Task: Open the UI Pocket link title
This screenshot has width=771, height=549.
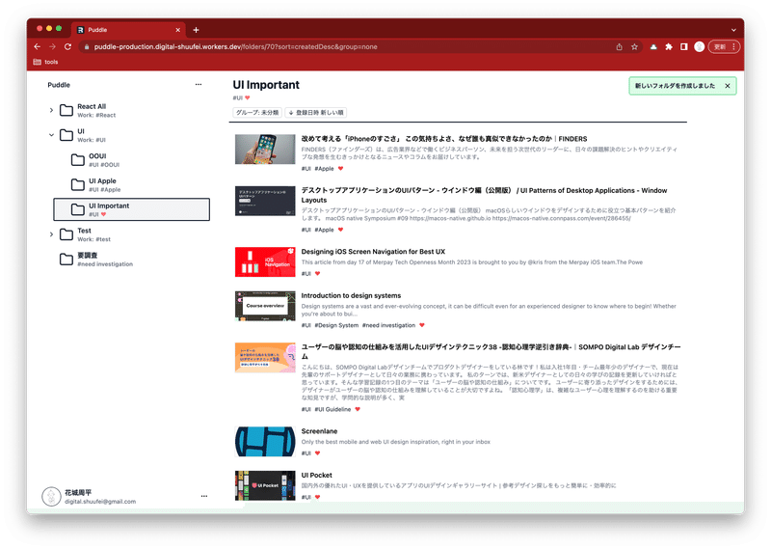Action: (x=317, y=476)
